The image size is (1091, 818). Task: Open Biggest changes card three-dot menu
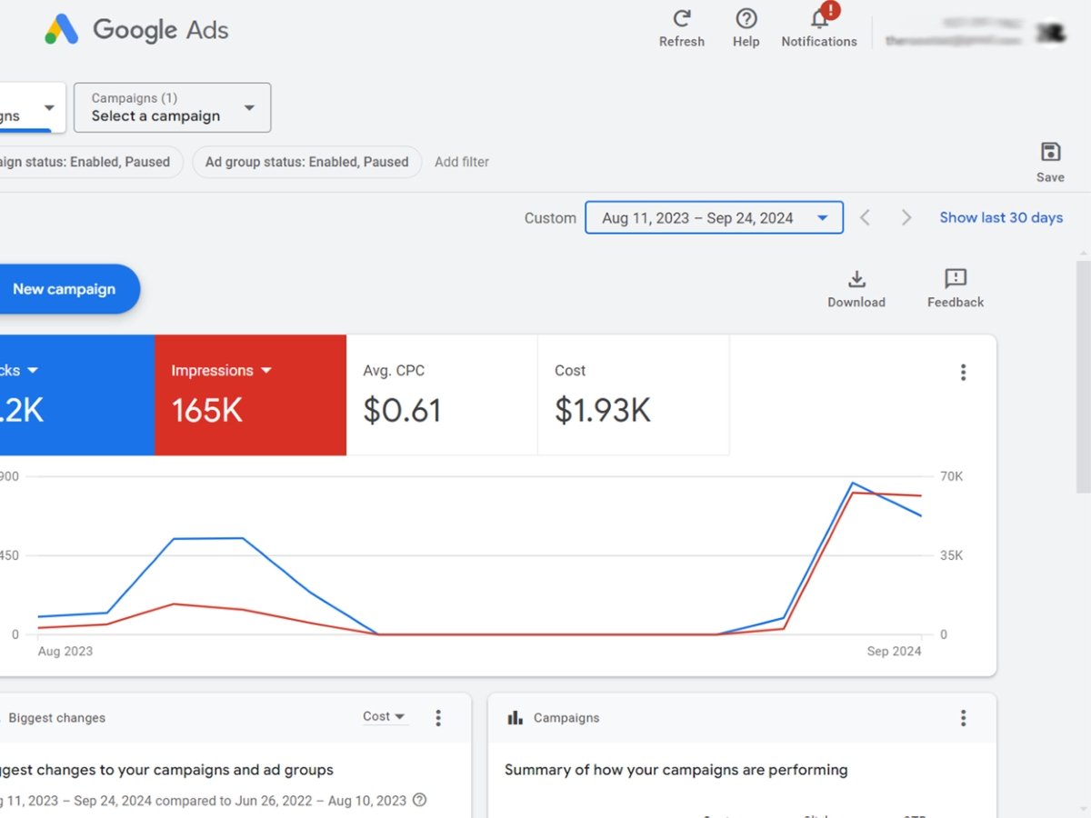(x=438, y=718)
